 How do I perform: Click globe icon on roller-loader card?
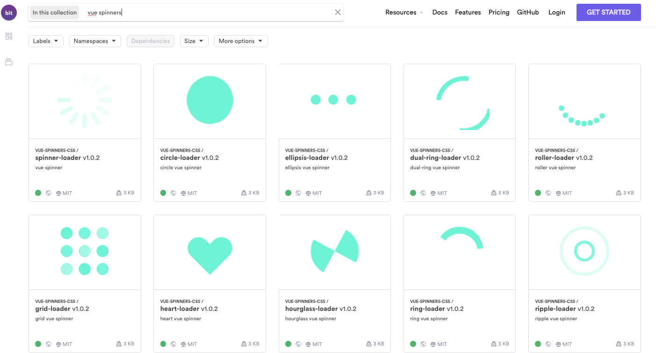click(x=548, y=193)
